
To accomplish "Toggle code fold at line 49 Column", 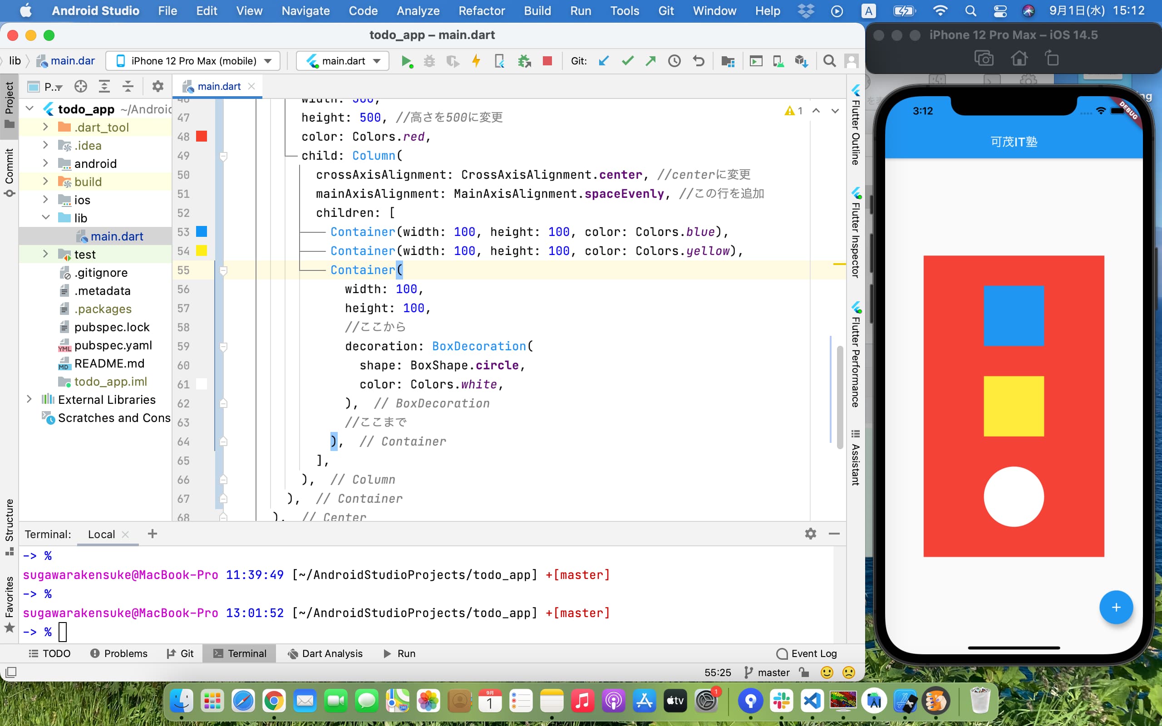I will click(223, 156).
